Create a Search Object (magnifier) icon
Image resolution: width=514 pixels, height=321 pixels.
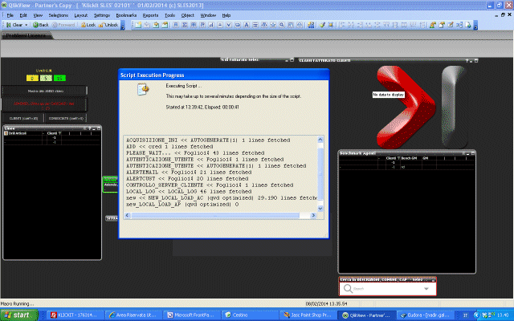click(x=282, y=25)
